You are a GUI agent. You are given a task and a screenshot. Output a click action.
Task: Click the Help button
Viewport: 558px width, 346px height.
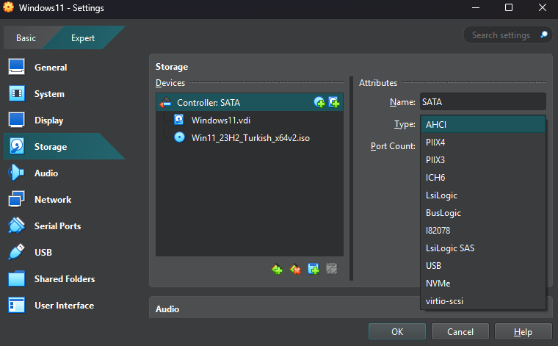[523, 332]
